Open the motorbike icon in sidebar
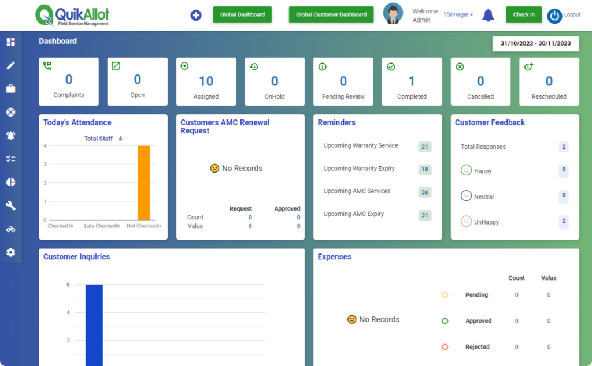 [x=10, y=229]
